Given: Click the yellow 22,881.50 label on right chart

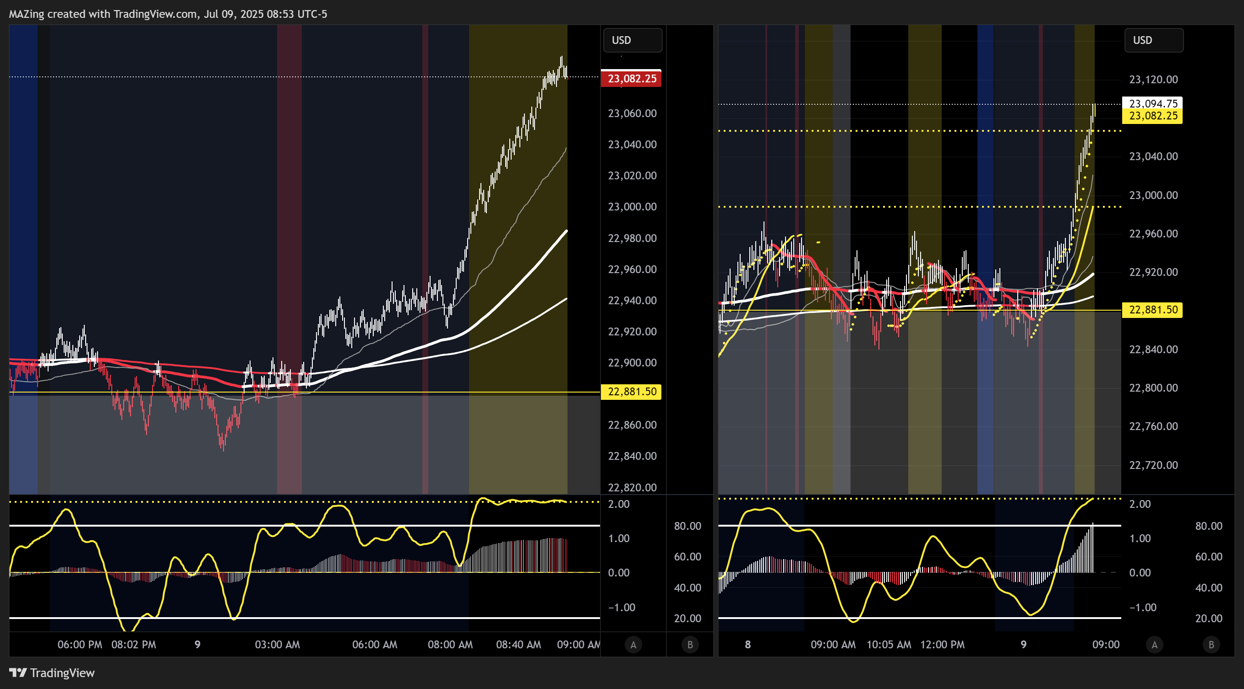Looking at the screenshot, I should pos(1152,310).
